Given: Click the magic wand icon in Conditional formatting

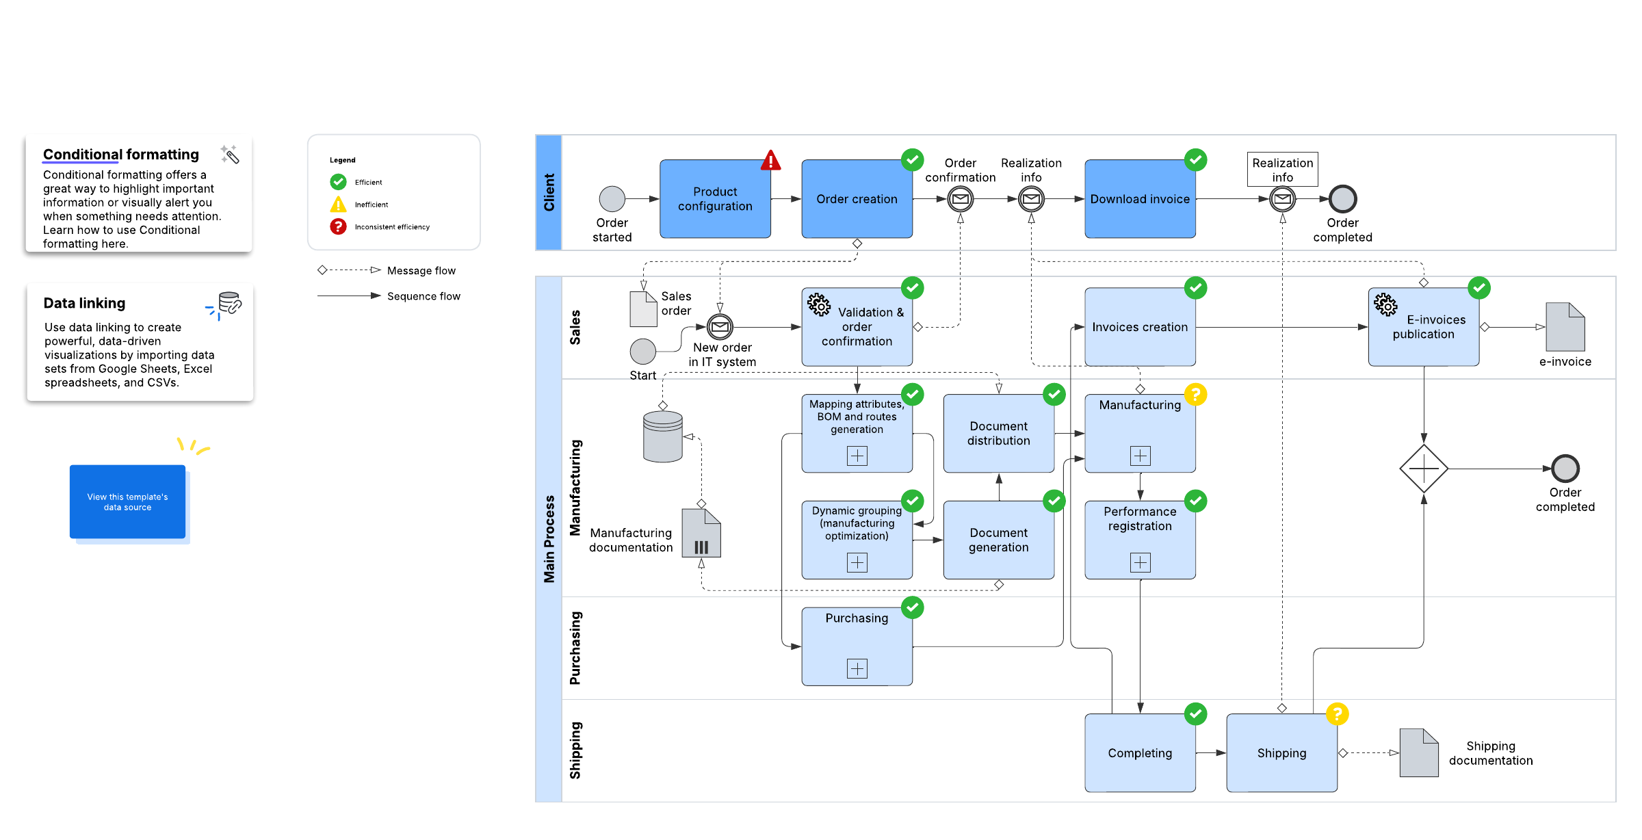Looking at the screenshot, I should click(230, 155).
